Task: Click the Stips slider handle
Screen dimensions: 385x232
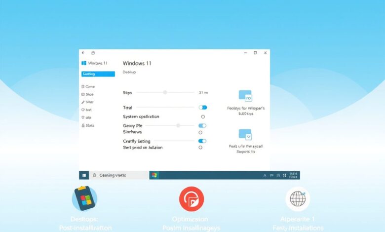Action: [165, 92]
